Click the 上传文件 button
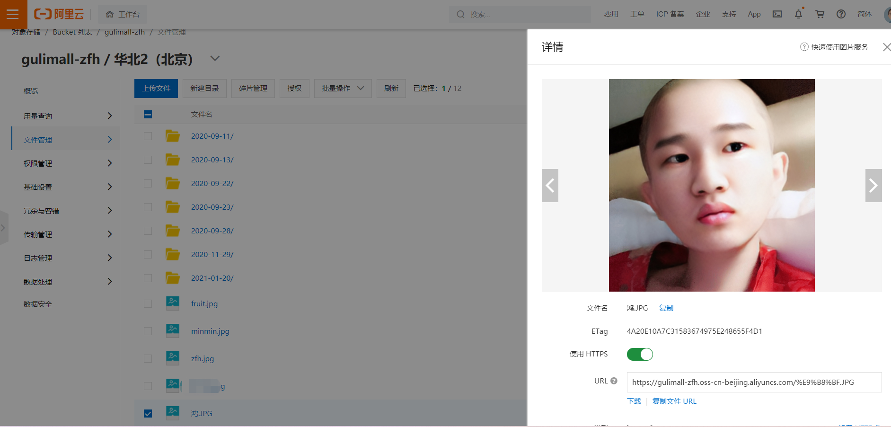This screenshot has height=427, width=891. [x=156, y=88]
